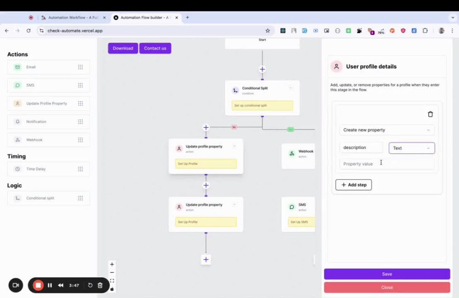
Task: Click the Update Profile Property person icon
Action: click(x=17, y=103)
